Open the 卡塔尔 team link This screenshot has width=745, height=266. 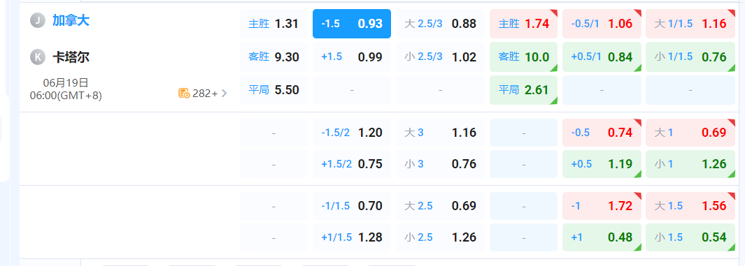[71, 57]
